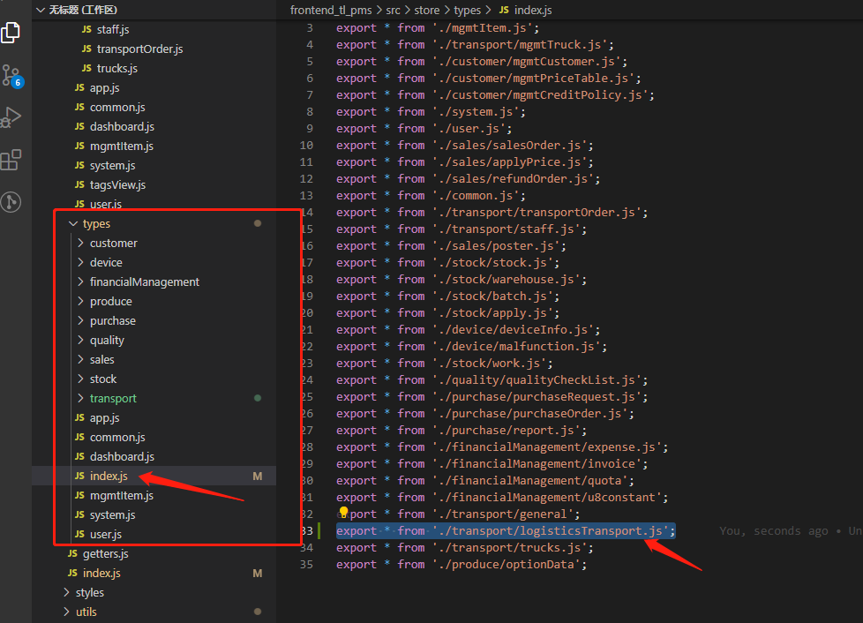Screen dimensions: 863x623
Task: Collapse the types folder
Action: point(72,224)
